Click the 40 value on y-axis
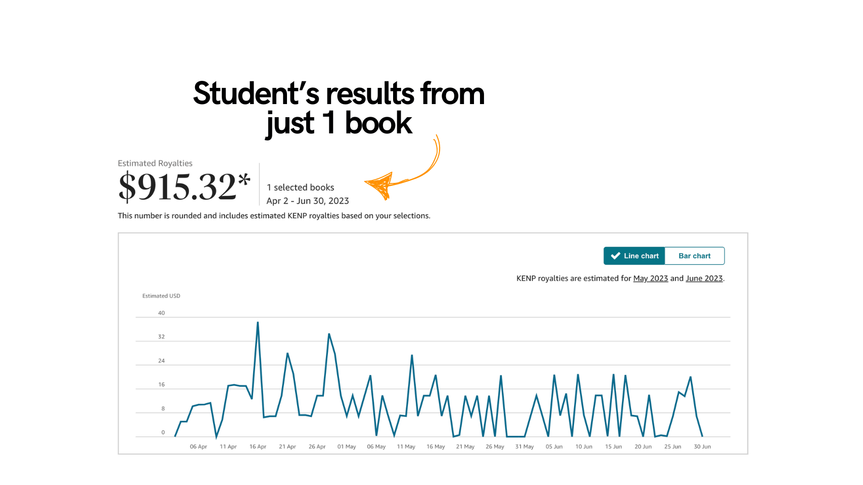This screenshot has height=485, width=863. click(161, 313)
